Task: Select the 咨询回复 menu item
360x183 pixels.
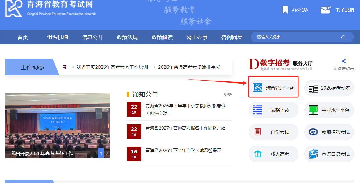Action: 232,37
